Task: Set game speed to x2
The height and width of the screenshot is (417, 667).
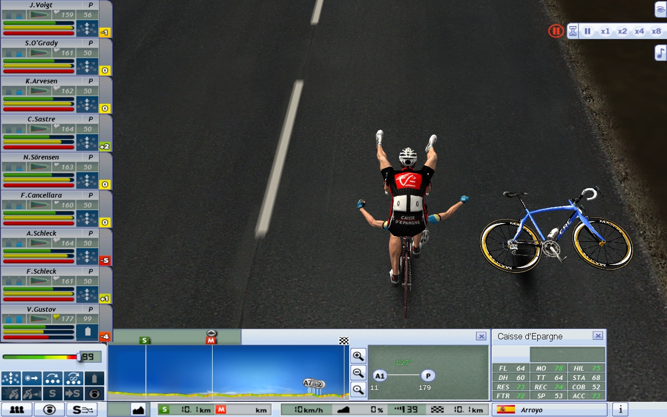Action: coord(622,31)
